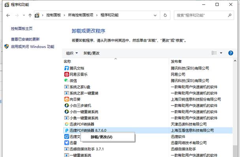
Task: Click the forward navigation arrow
Action: coord(17,15)
